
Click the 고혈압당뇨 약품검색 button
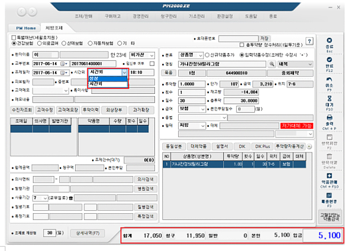[x=330, y=217]
